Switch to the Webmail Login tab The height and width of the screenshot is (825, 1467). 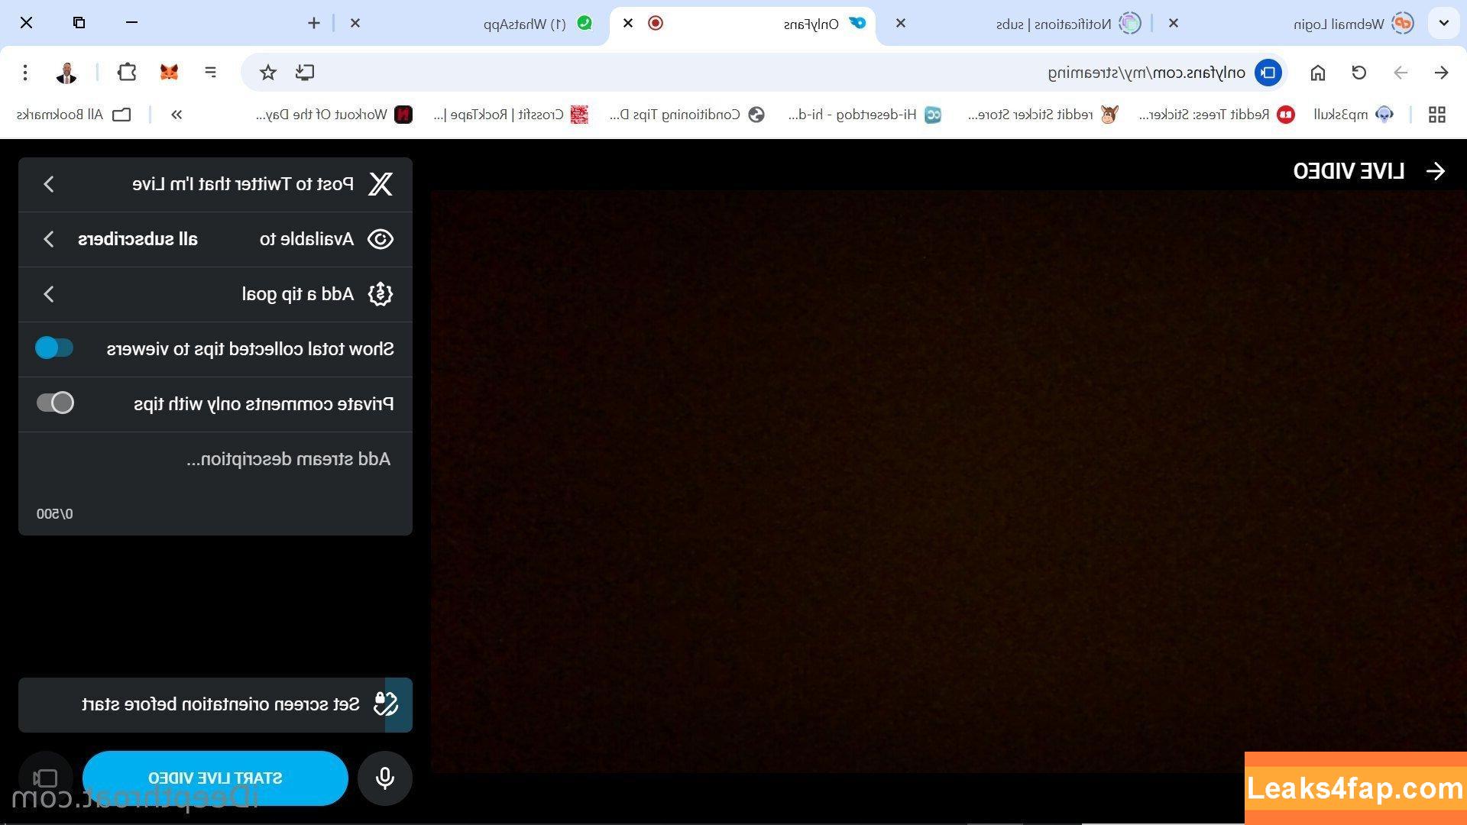(1337, 24)
